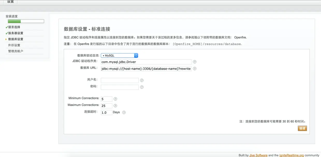Image resolution: width=321 pixels, height=157 pixels.
Task: Click inside the 用户名 input field
Action: 120,80
